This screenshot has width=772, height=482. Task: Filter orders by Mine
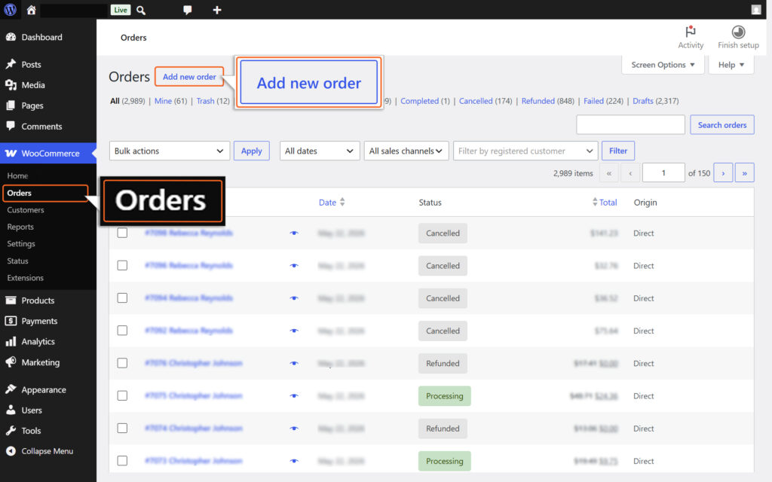point(163,101)
